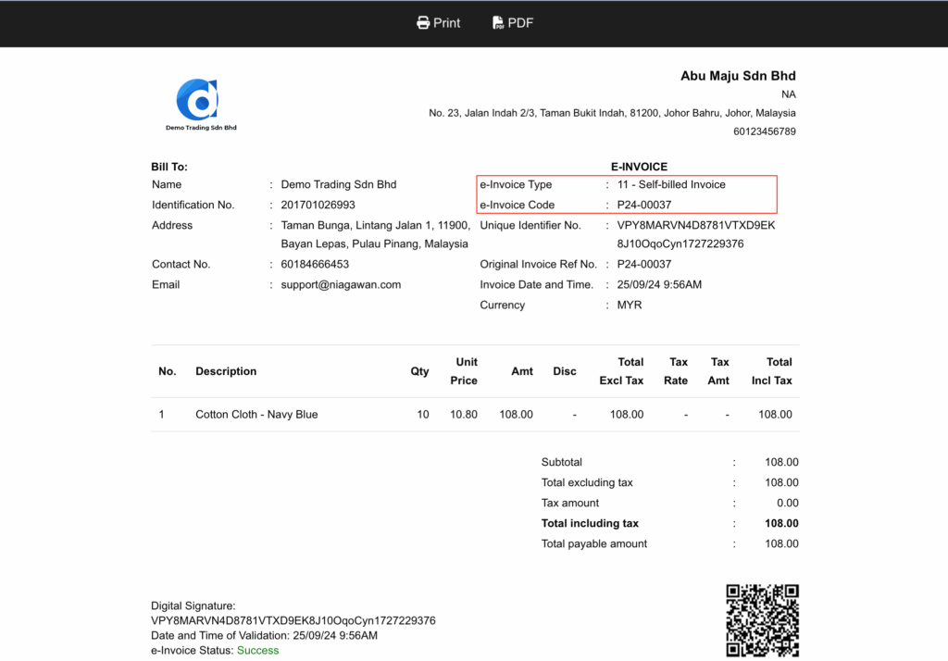Viewport: 948px width, 661px height.
Task: Select Original Invoice Ref No. value P24-00037
Action: tap(644, 264)
